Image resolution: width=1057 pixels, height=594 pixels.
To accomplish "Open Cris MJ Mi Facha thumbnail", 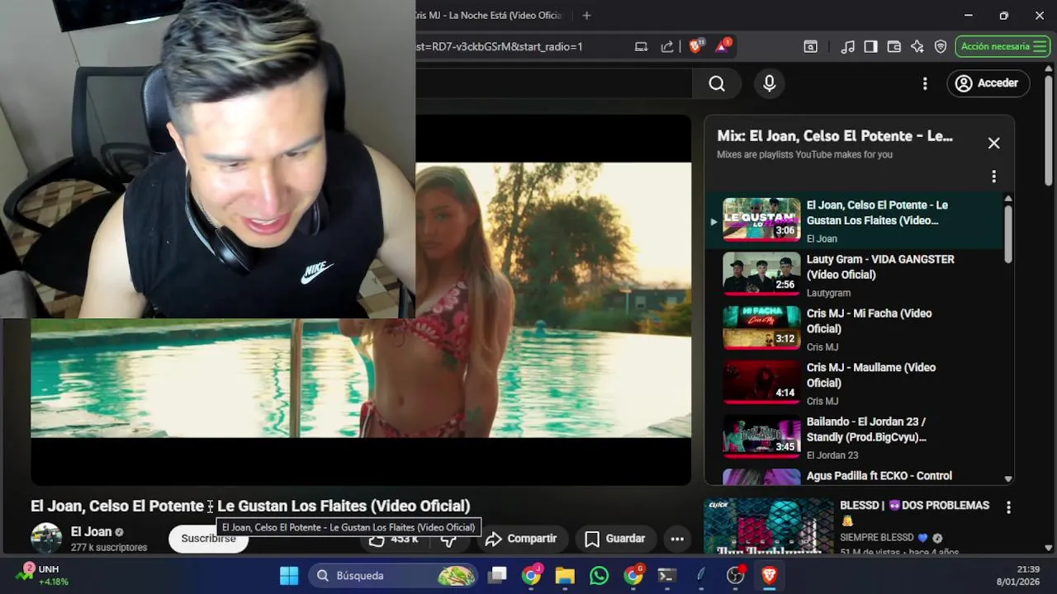I will (761, 328).
